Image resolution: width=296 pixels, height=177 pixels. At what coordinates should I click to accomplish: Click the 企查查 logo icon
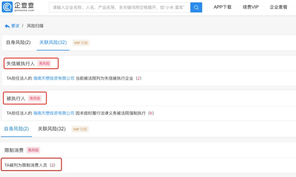pos(7,7)
